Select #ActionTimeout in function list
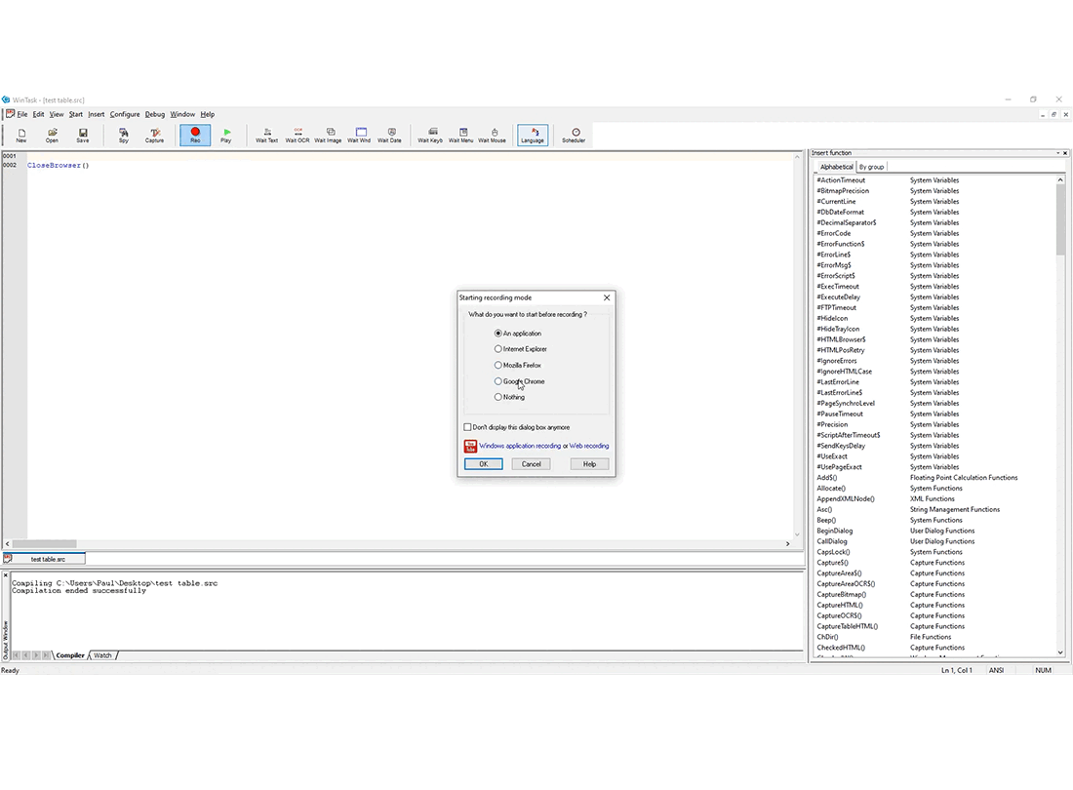1073x790 pixels. click(841, 180)
